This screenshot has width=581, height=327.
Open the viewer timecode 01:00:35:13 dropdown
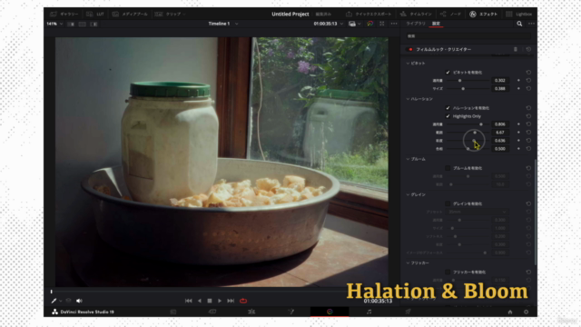pos(329,24)
